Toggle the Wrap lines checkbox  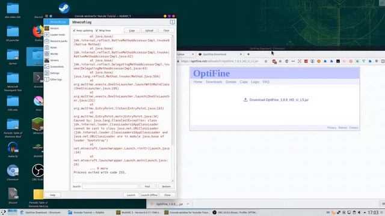pos(97,31)
